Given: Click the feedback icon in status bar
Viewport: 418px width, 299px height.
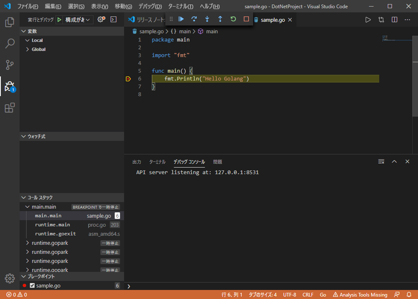Looking at the screenshot, I should click(x=397, y=295).
